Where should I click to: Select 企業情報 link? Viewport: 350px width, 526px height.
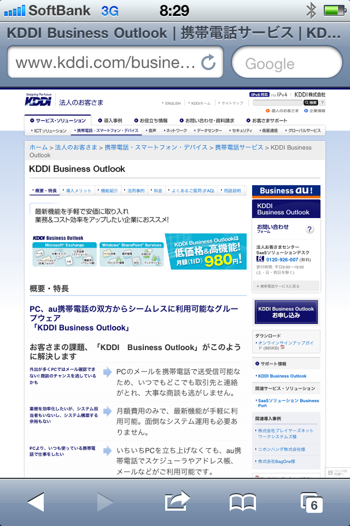coord(314,111)
